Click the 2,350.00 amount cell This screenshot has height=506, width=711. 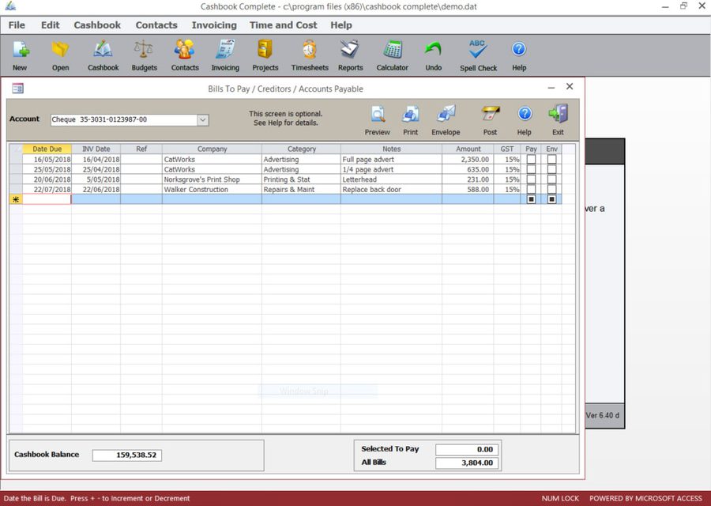coord(468,159)
